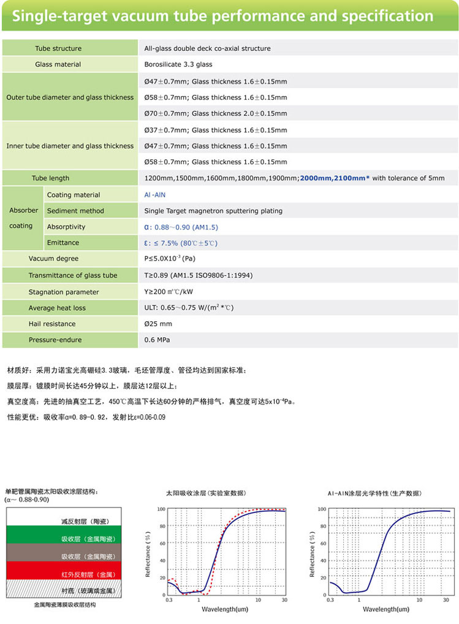Viewport: 459px width, 624px height.
Task: Select the 'Glass material' label cell
Action: [70, 64]
